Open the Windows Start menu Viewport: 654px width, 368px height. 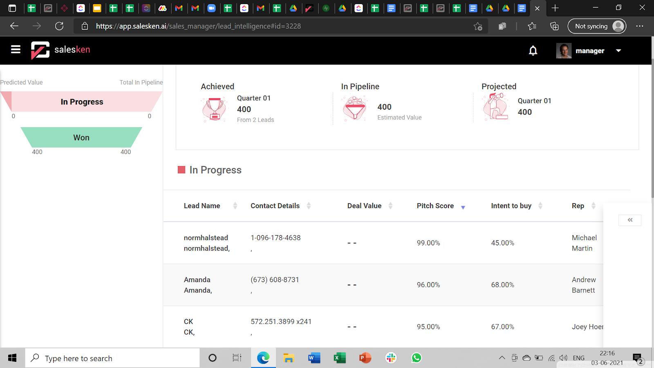12,358
